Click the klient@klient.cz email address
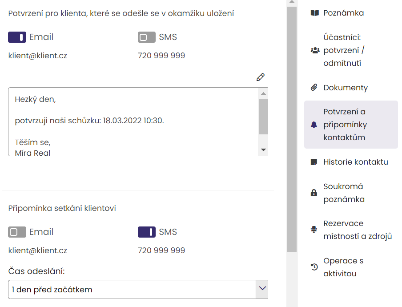This screenshot has width=402, height=307. point(38,56)
